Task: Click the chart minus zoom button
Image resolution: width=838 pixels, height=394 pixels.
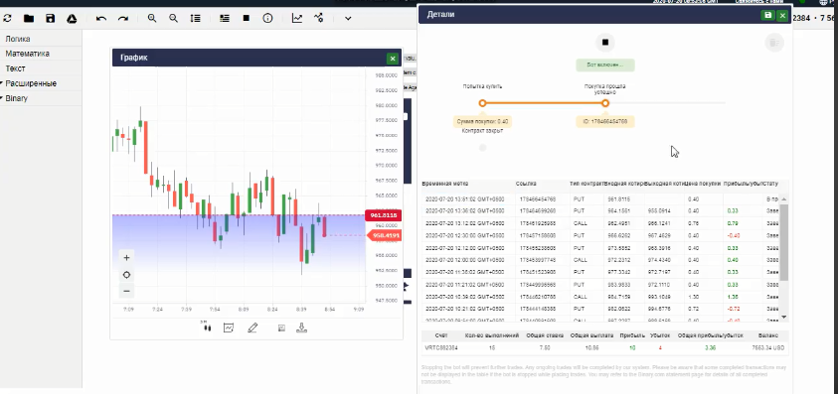Action: pos(126,292)
